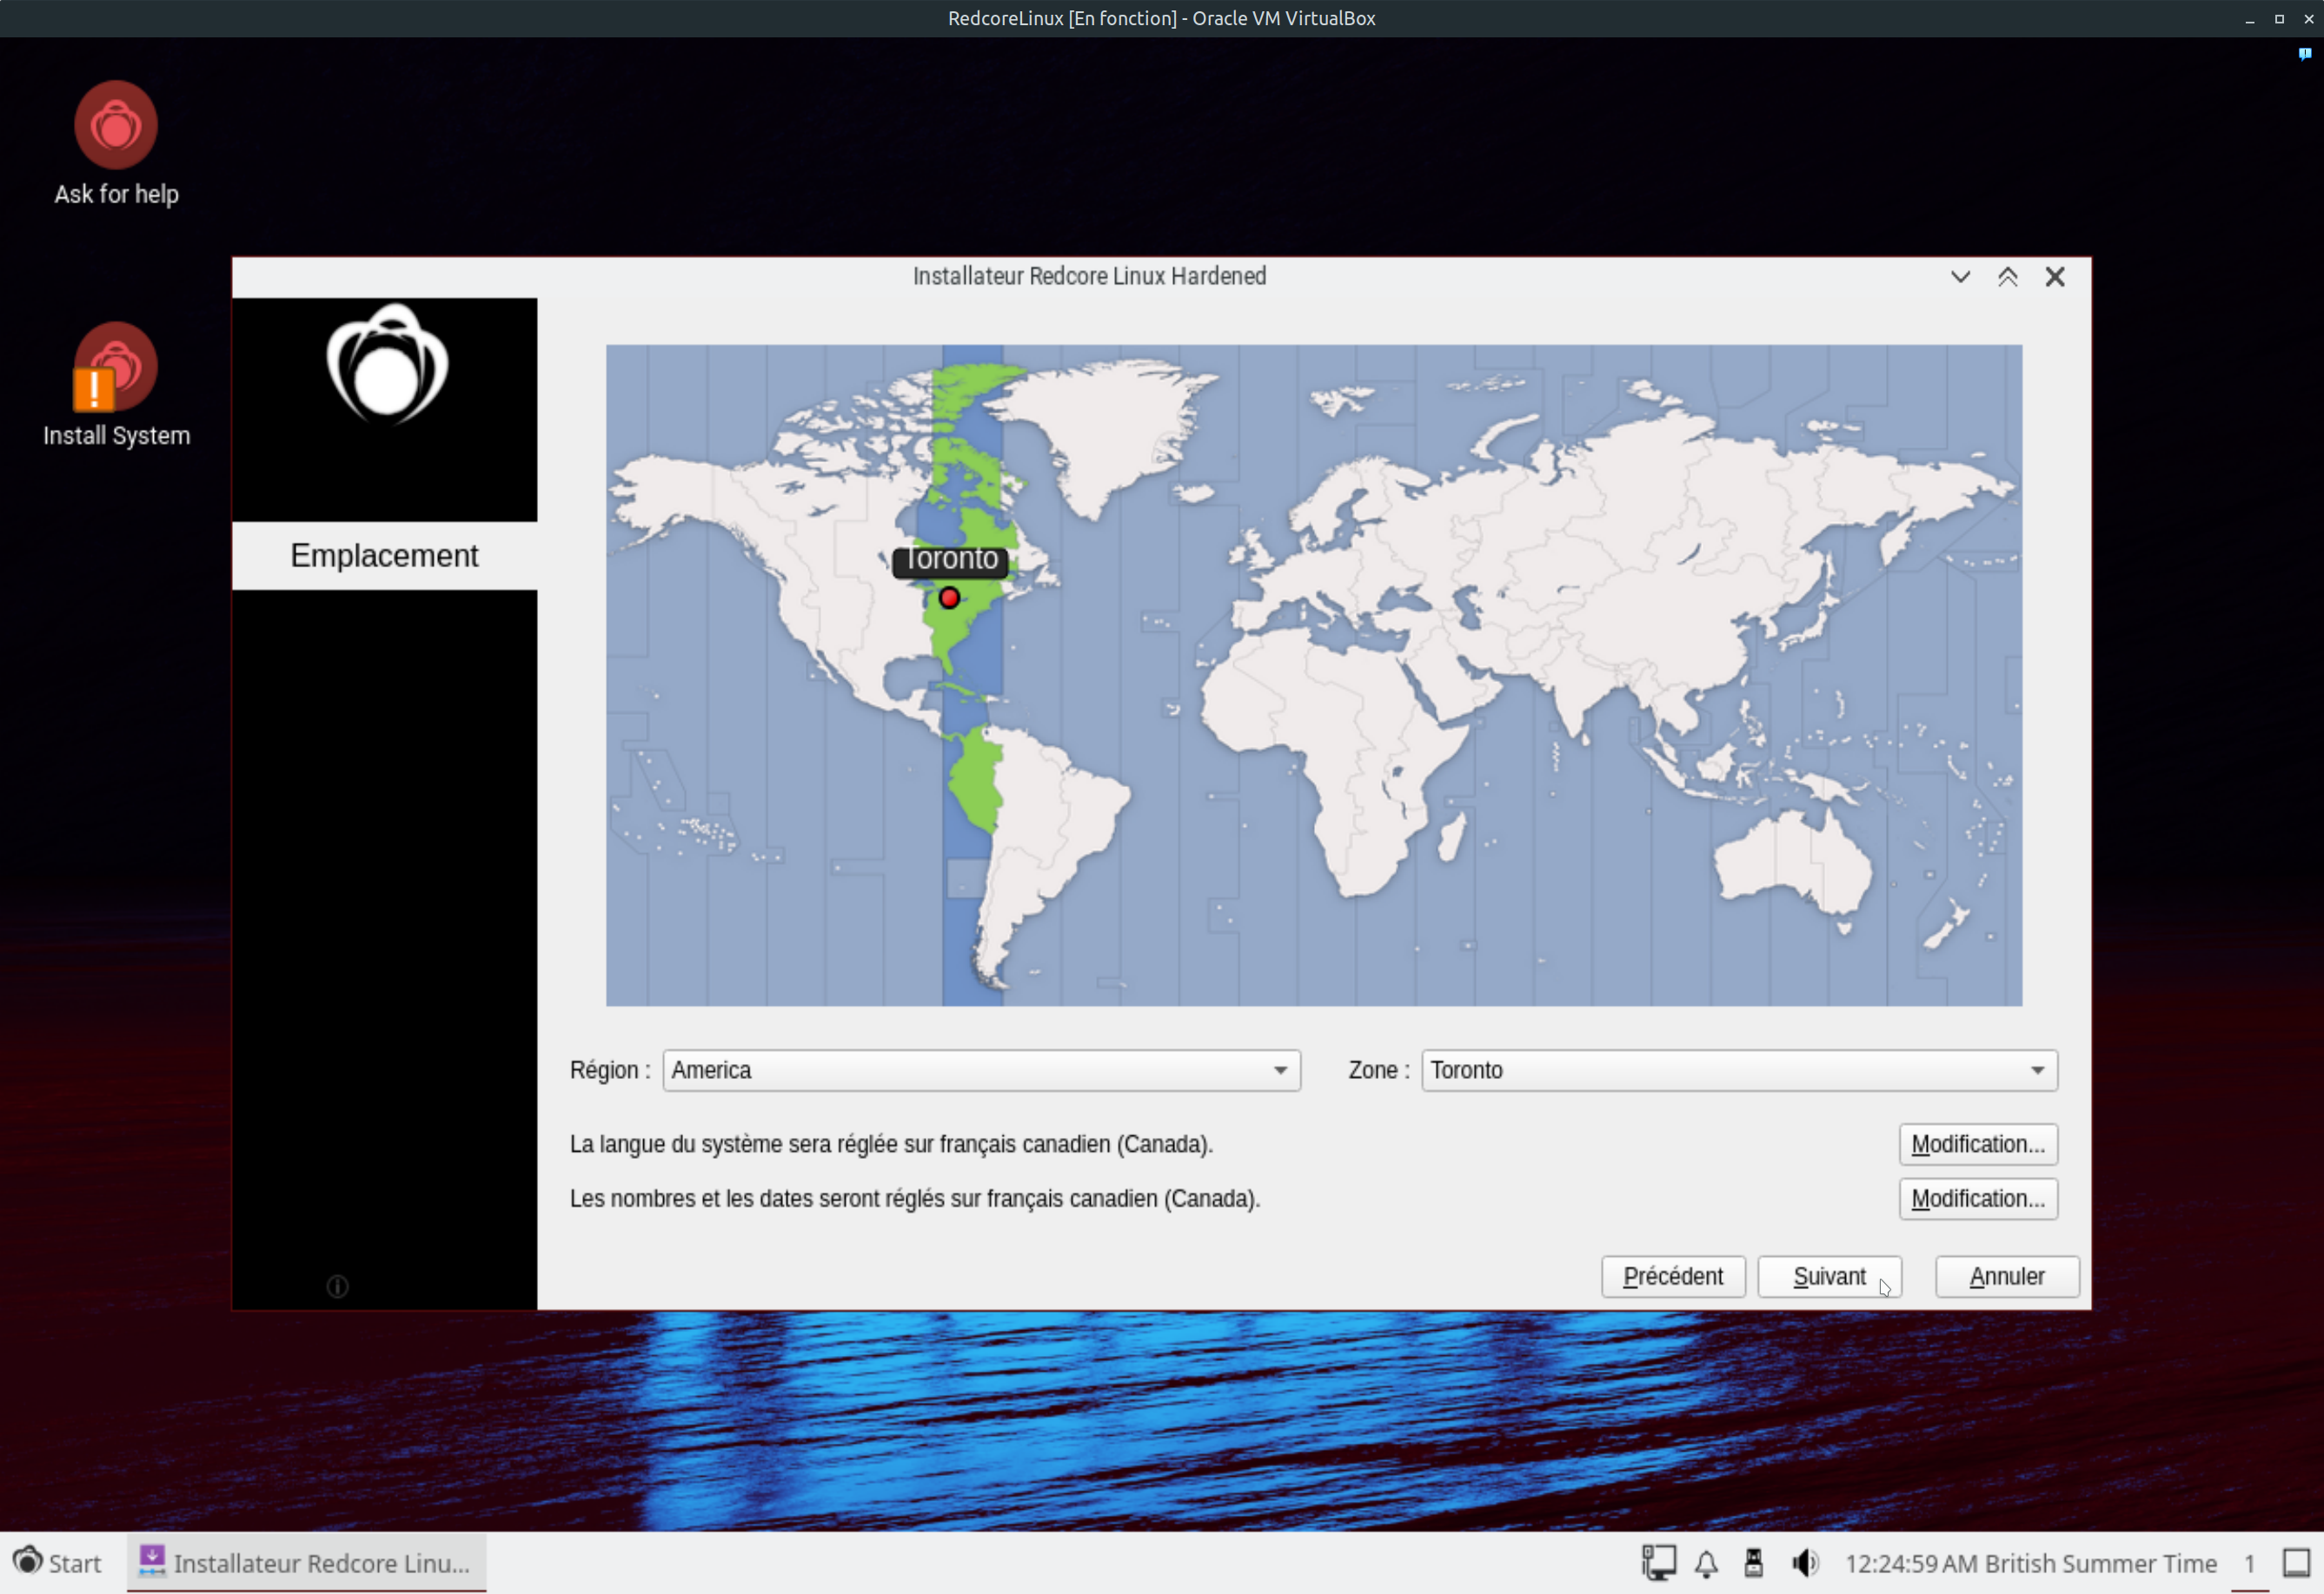Click the Annuler button

(2007, 1277)
